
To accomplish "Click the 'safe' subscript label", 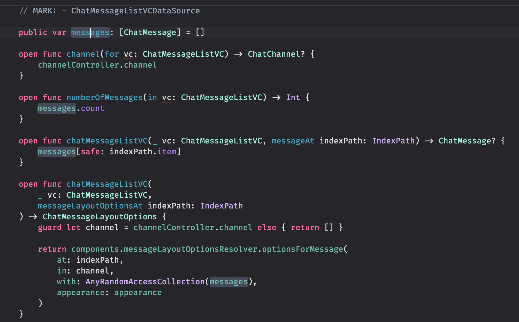I will 90,152.
